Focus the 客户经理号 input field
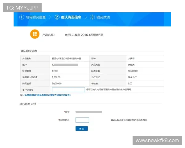Screen dimensions: 185x148 (x=68, y=90)
